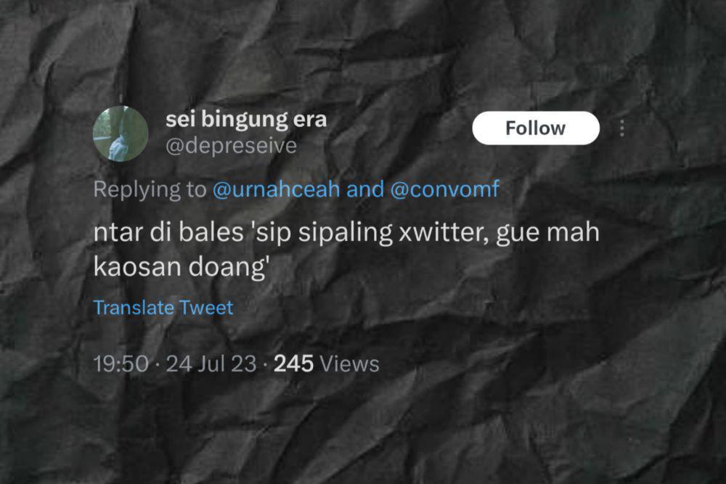Open the @depreseive handle
This screenshot has height=484, width=726.
(231, 146)
